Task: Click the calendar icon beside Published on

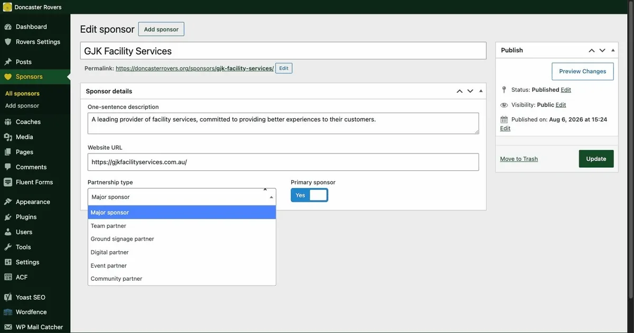Action: (504, 120)
